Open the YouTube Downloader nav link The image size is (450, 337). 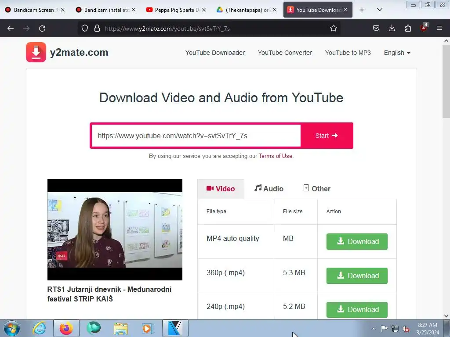pyautogui.click(x=215, y=53)
